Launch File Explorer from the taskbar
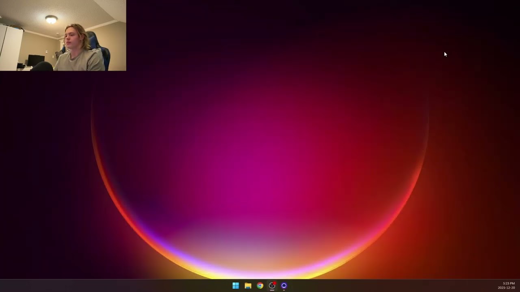This screenshot has width=520, height=292. [x=248, y=286]
